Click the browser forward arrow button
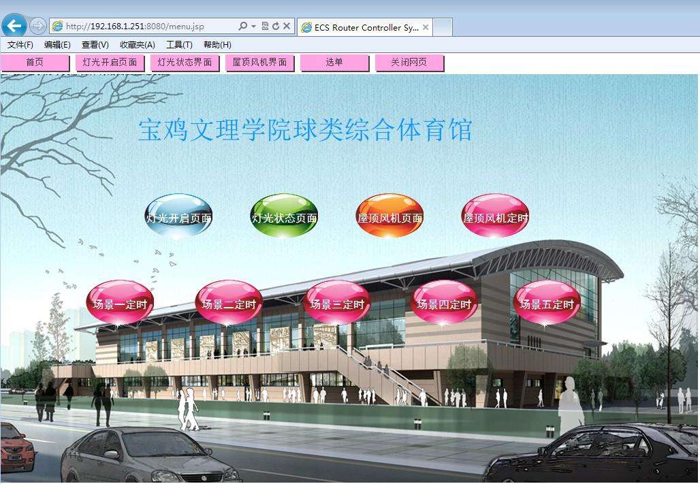The width and height of the screenshot is (700, 484). [x=38, y=26]
